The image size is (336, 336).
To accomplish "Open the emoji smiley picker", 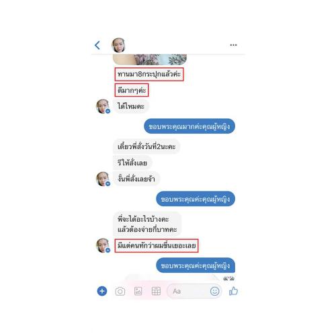I will click(x=214, y=291).
